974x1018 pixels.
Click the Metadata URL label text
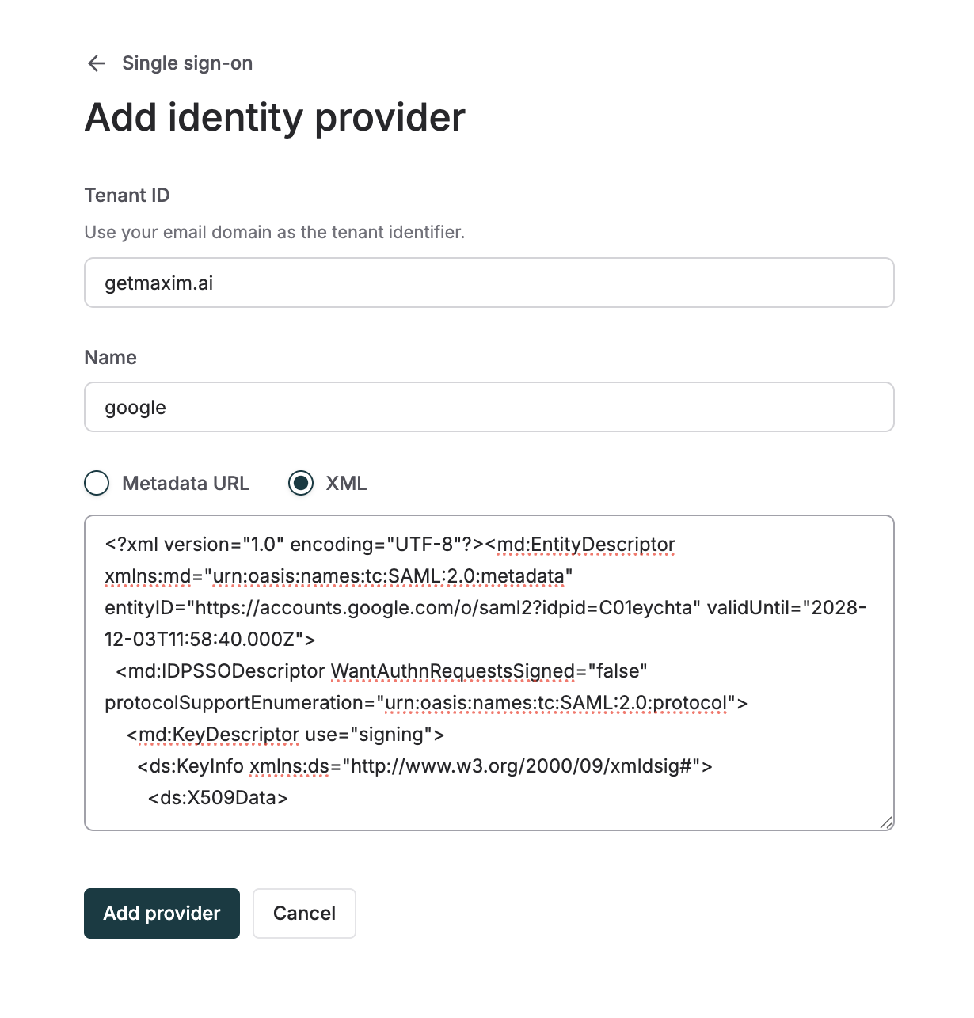pos(185,483)
